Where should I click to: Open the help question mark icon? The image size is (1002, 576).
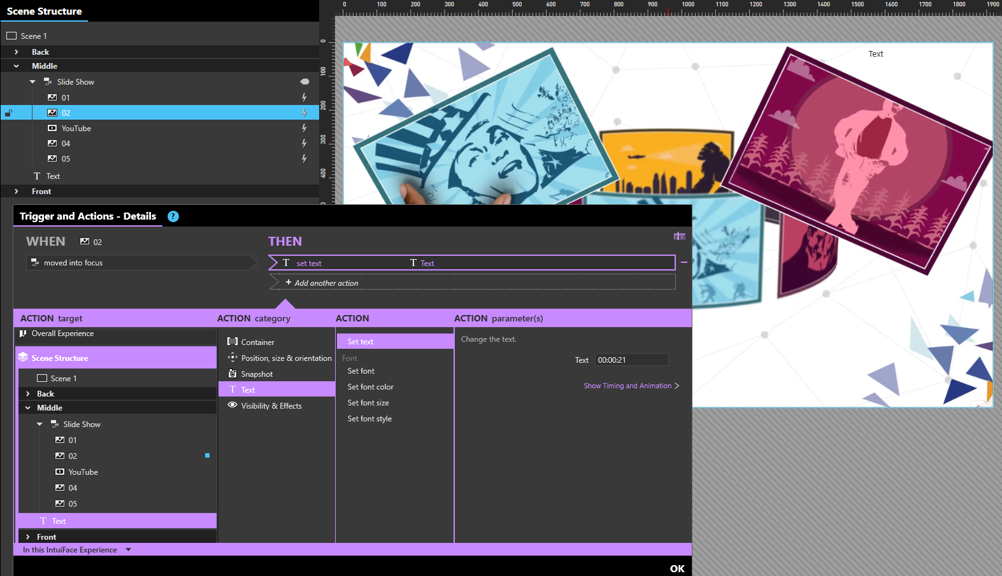pyautogui.click(x=173, y=216)
